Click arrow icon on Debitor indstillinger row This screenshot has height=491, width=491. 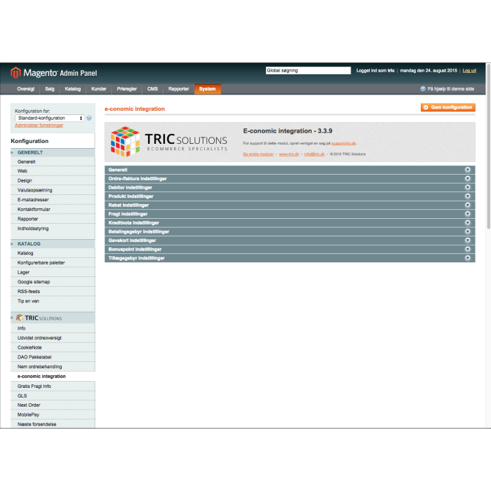[x=467, y=187]
